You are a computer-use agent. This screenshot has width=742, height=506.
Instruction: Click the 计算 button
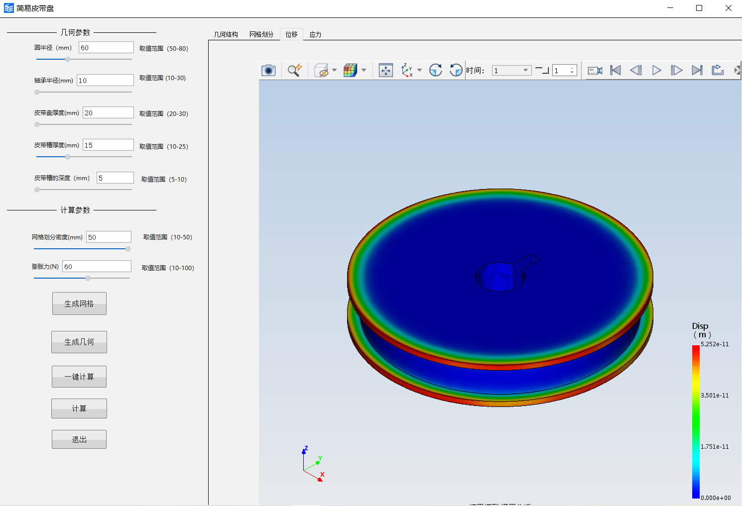coord(79,408)
